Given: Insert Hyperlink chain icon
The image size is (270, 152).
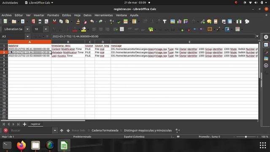Looking at the screenshot, I should click(x=202, y=22).
